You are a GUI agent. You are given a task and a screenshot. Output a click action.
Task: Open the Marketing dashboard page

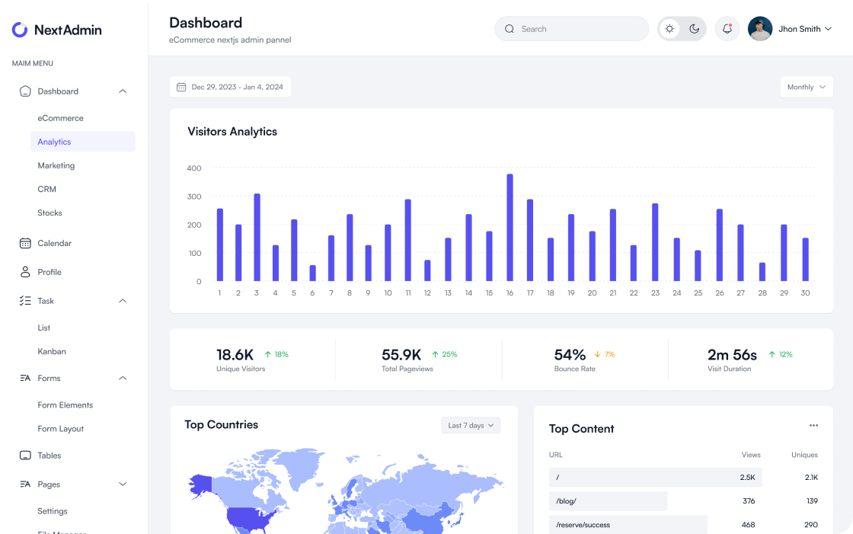56,165
